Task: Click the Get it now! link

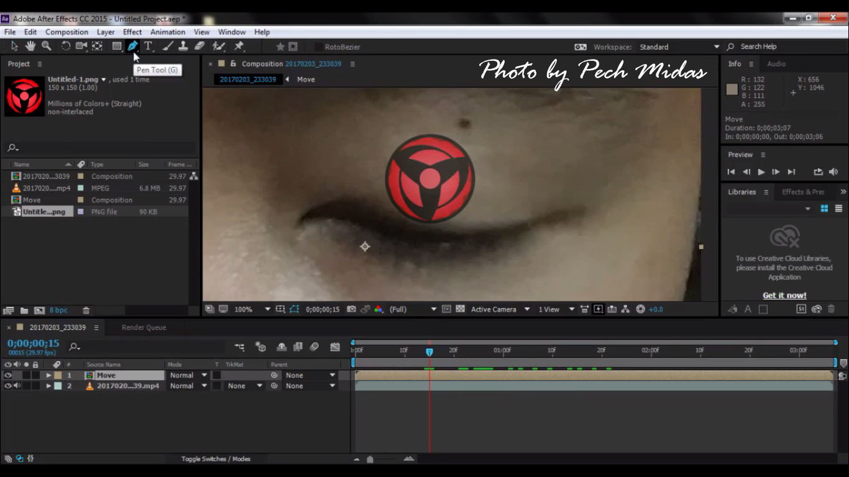Action: pos(784,296)
